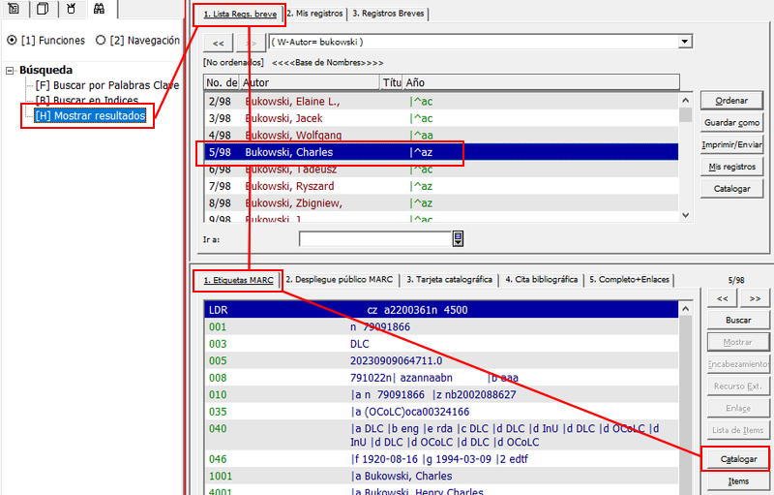Open the Tarjeta catalográfica tab

449,280
